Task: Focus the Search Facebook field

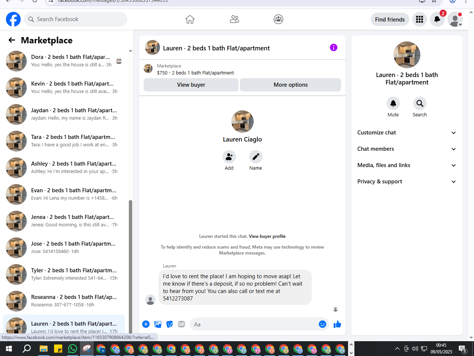Action: [x=76, y=19]
